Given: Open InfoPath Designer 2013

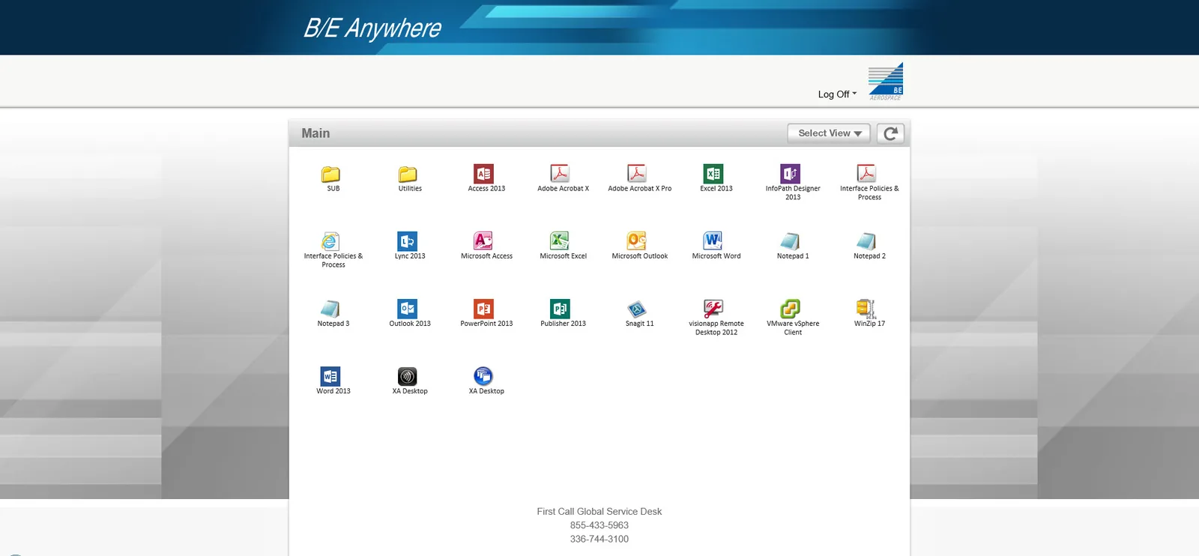Looking at the screenshot, I should (791, 174).
